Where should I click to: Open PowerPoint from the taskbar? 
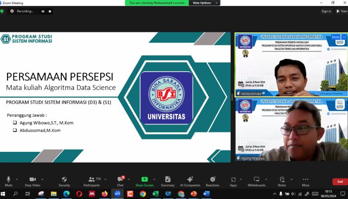pyautogui.click(x=194, y=194)
